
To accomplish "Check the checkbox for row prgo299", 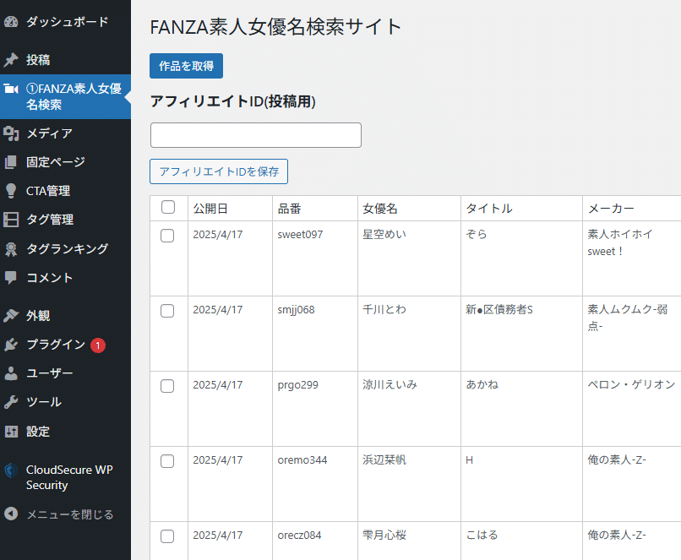I will click(167, 386).
